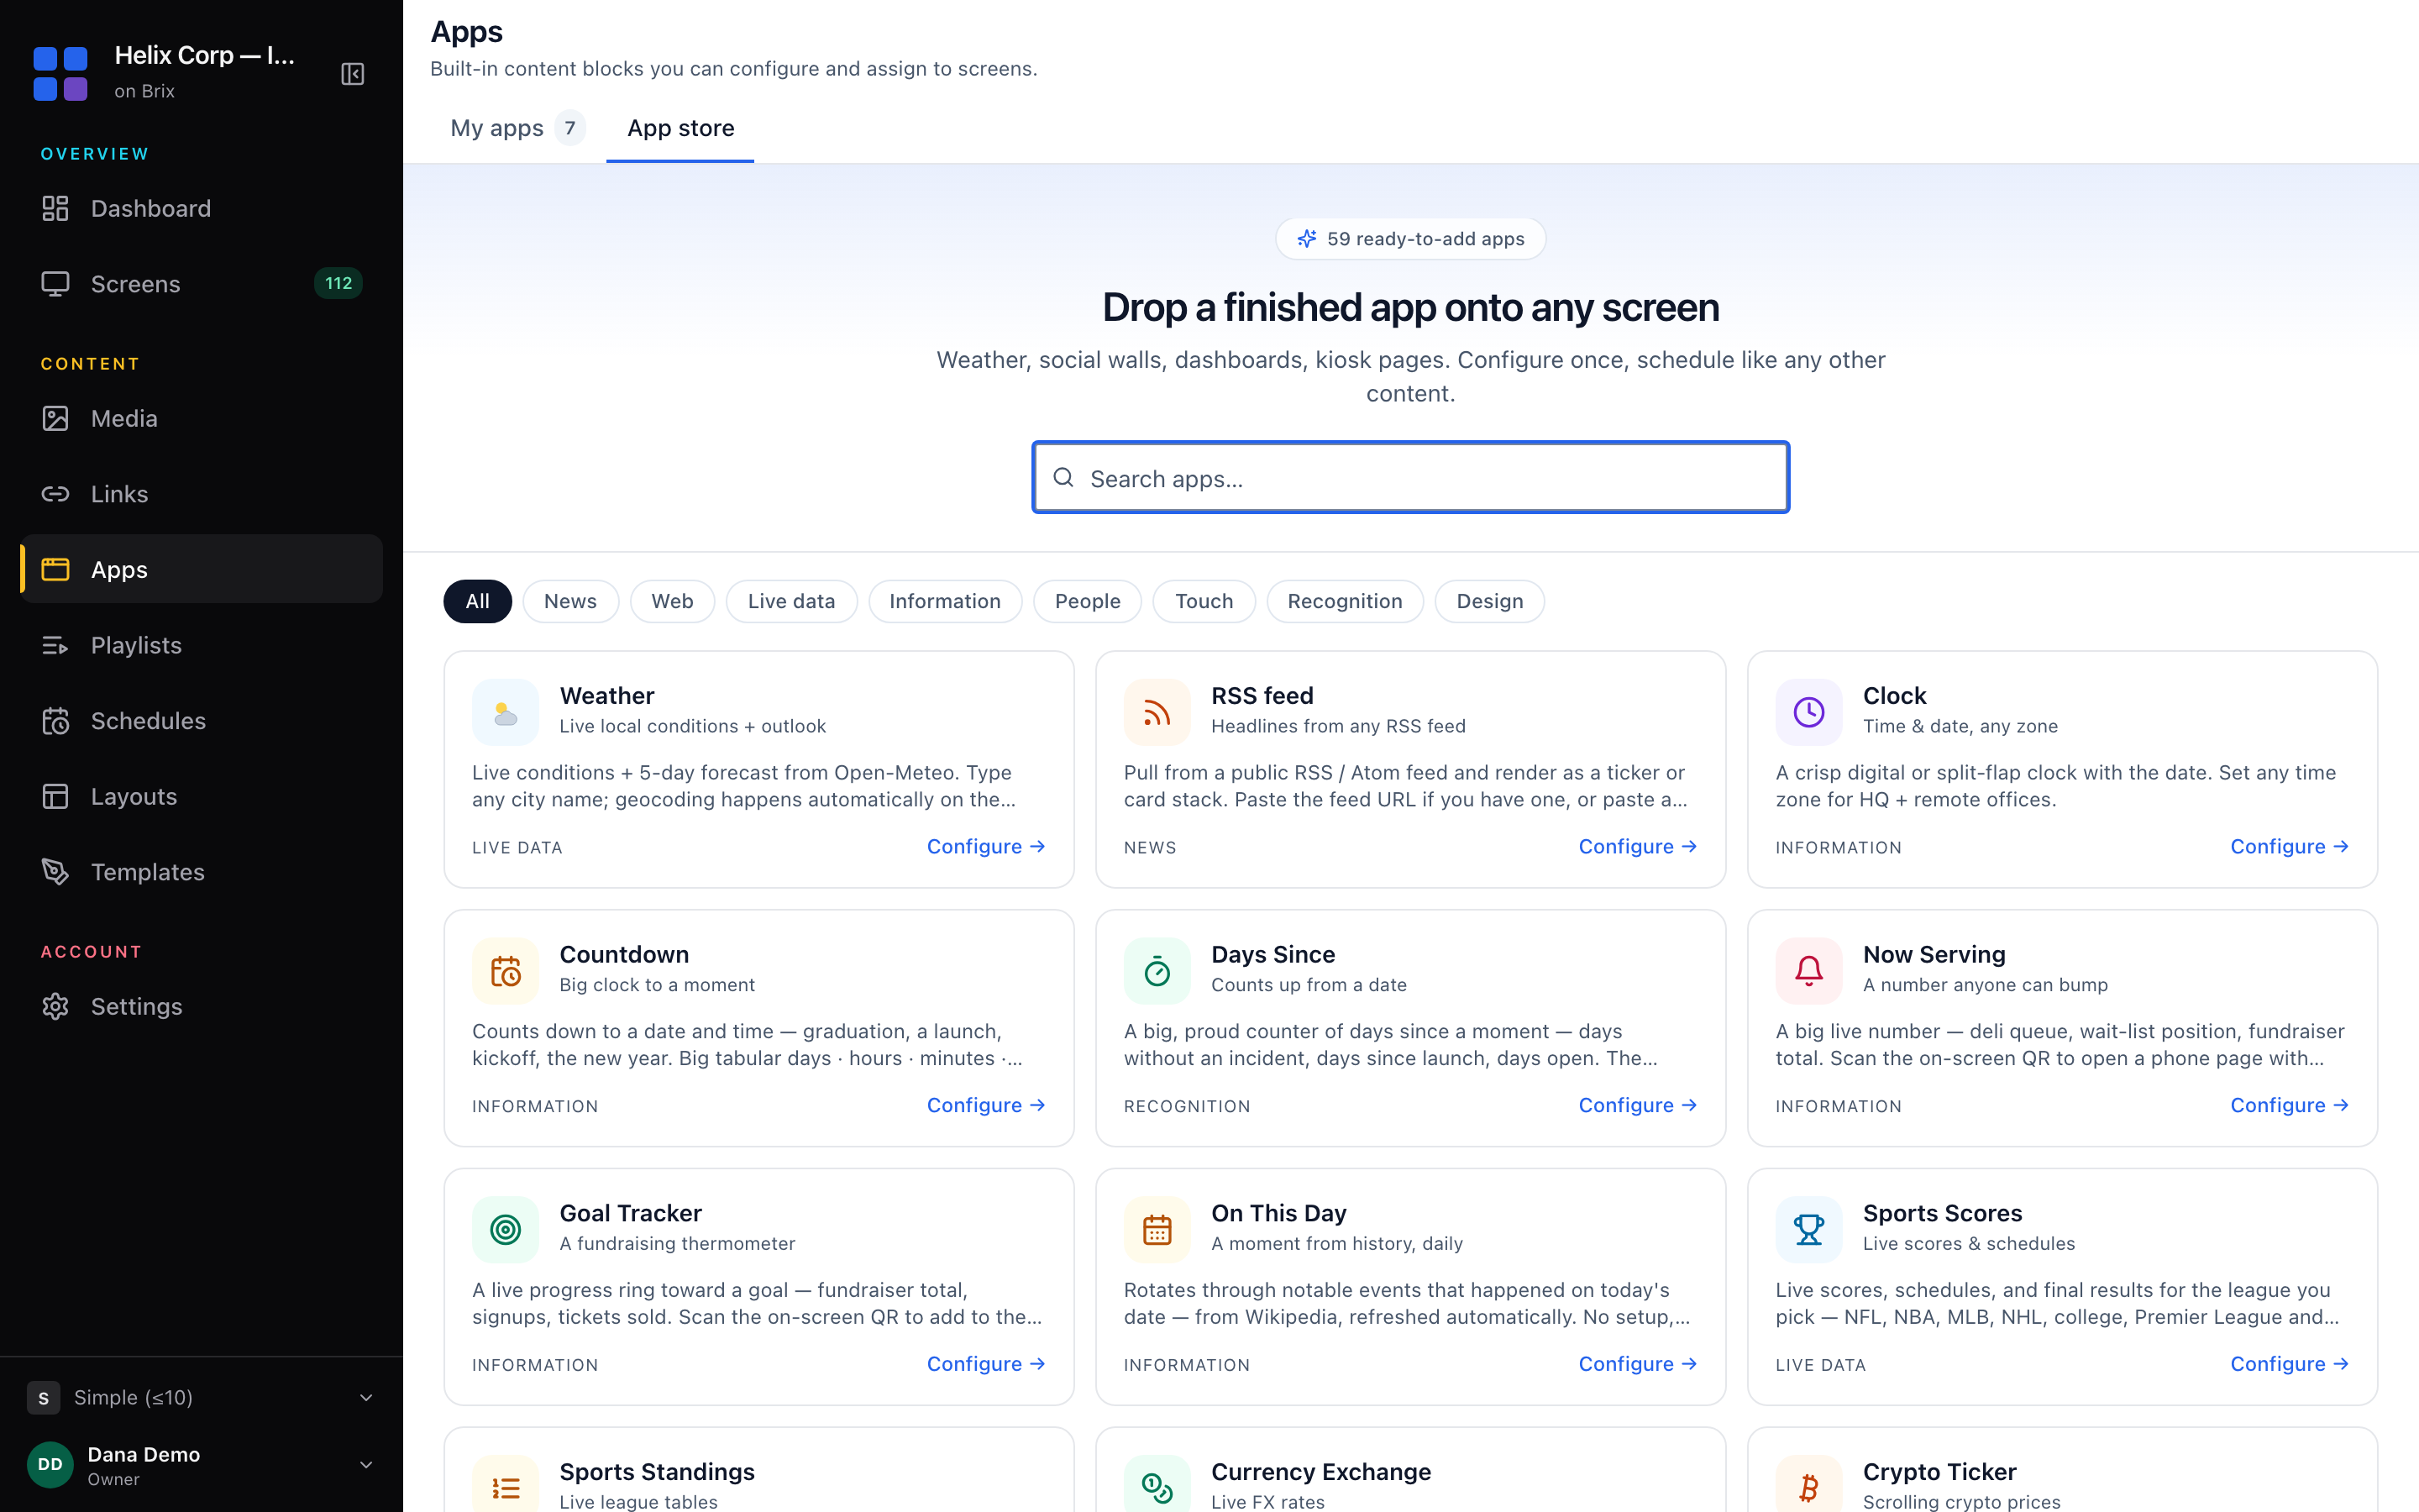
Task: Click the On This Day calendar icon
Action: pyautogui.click(x=1157, y=1229)
